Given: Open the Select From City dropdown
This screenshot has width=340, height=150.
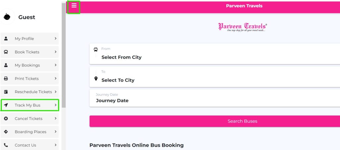Looking at the screenshot, I should (x=215, y=54).
